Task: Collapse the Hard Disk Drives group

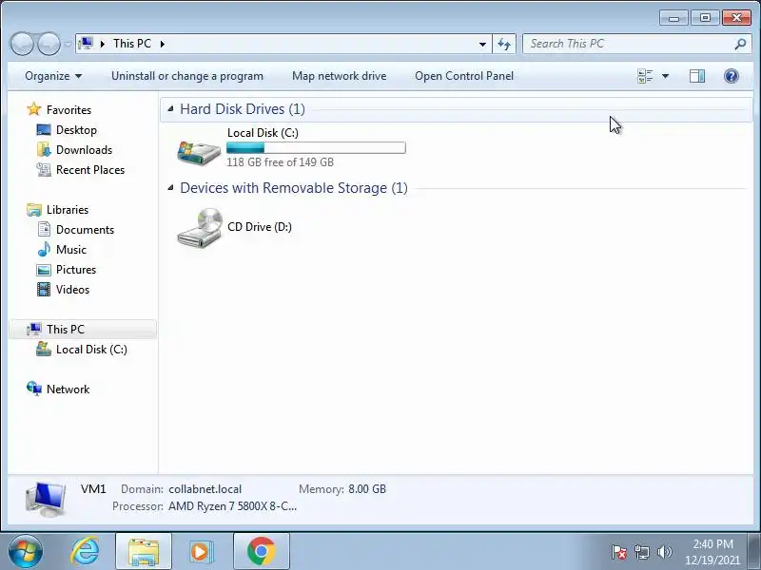Action: 170,109
